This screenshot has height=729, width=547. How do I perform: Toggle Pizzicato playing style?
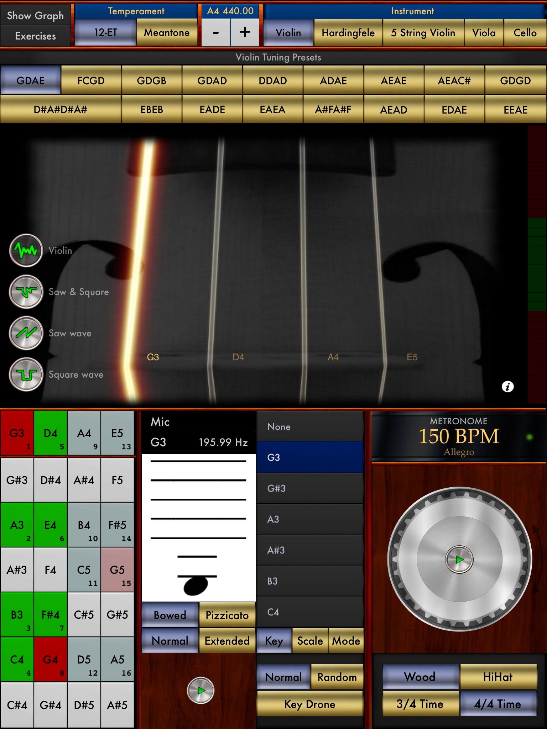click(x=227, y=615)
